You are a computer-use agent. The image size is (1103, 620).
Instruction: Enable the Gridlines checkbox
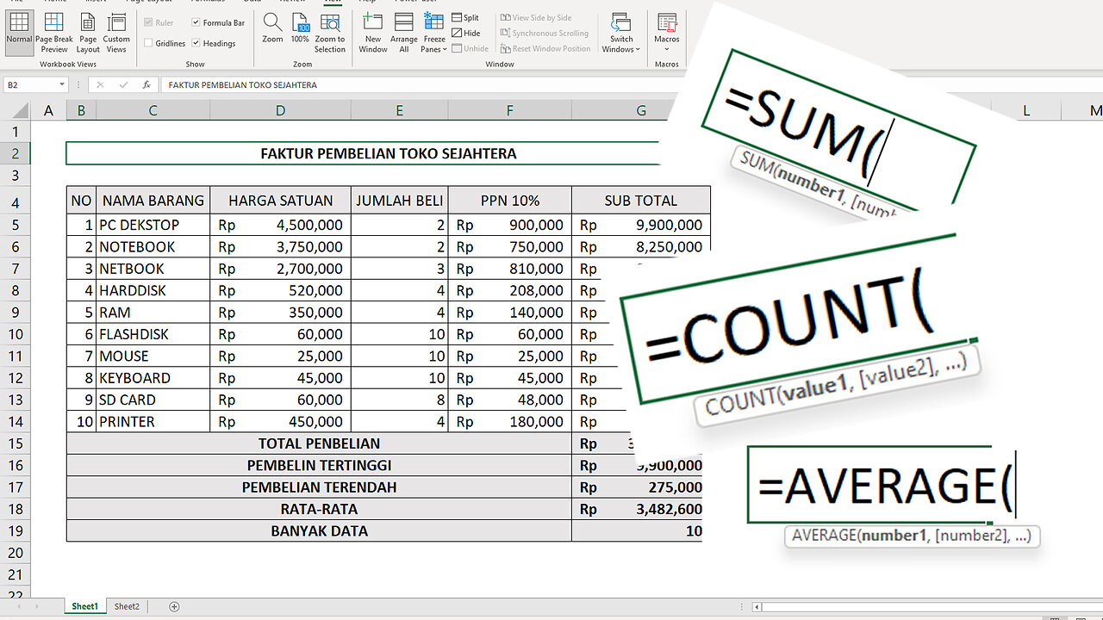click(x=149, y=43)
